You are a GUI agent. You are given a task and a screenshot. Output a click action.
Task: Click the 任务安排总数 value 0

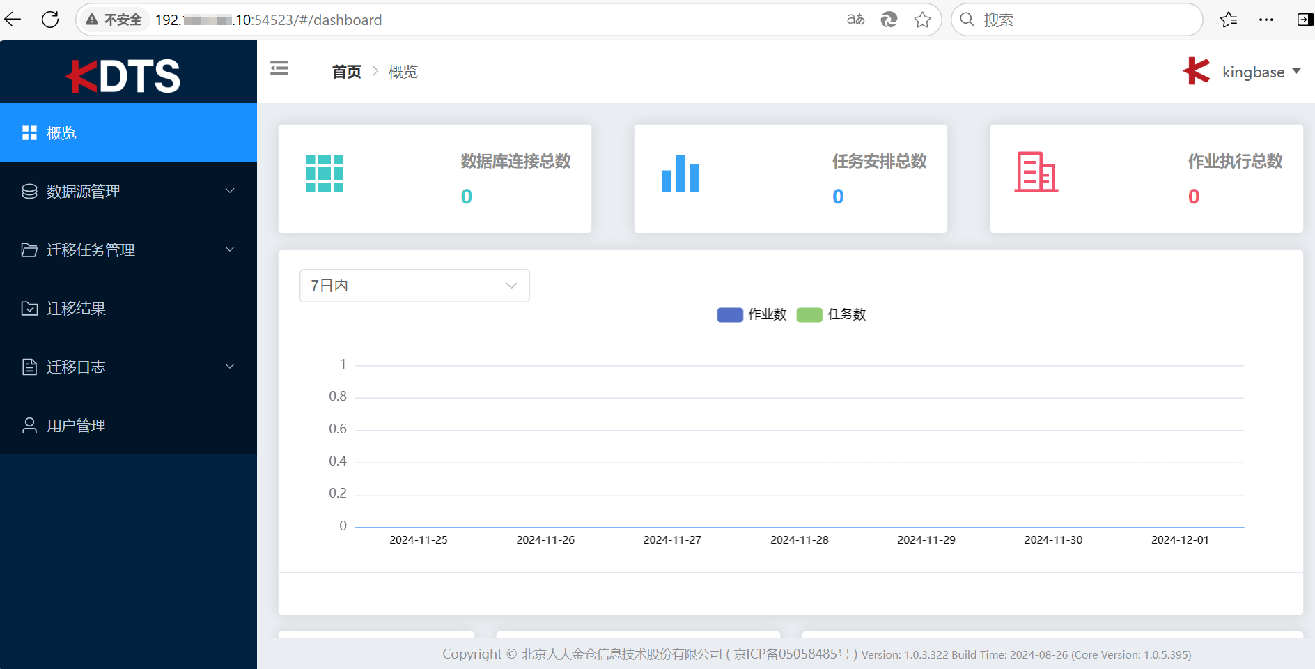click(x=838, y=197)
